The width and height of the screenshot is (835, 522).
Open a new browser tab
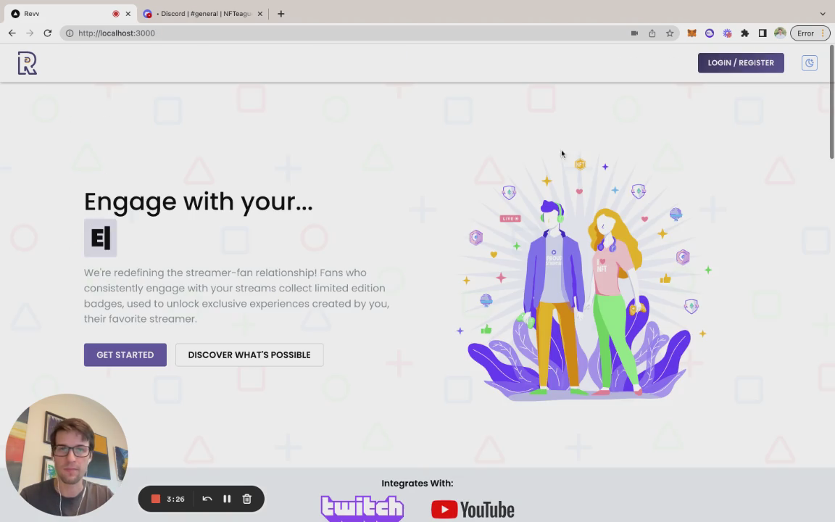(x=281, y=14)
